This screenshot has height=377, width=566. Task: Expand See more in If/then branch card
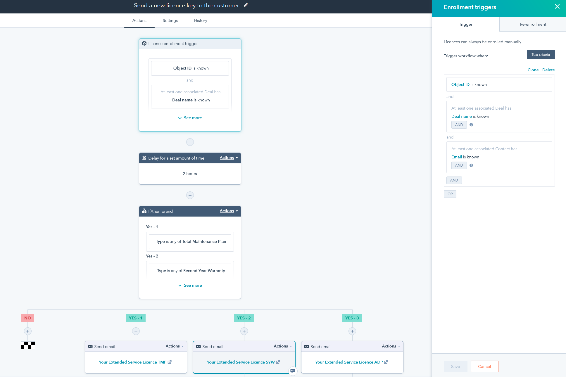coord(190,285)
